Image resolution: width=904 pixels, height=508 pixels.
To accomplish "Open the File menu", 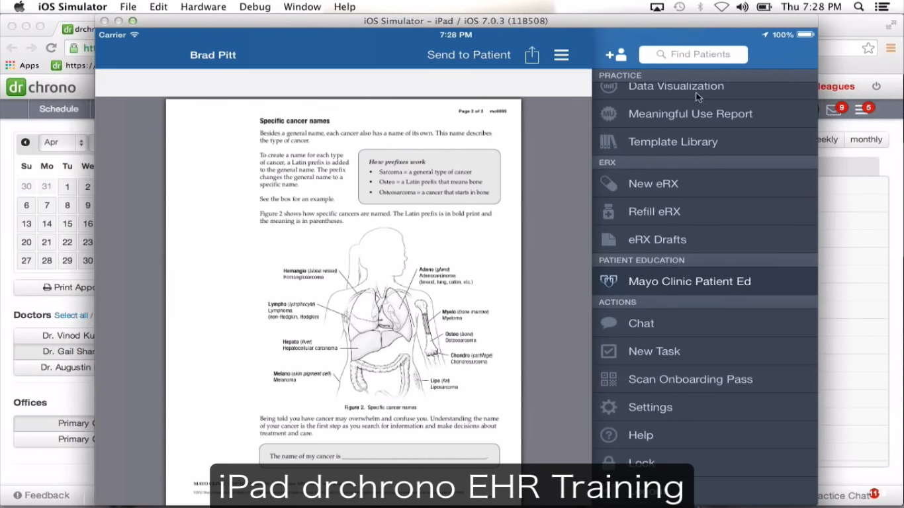I will [x=128, y=7].
